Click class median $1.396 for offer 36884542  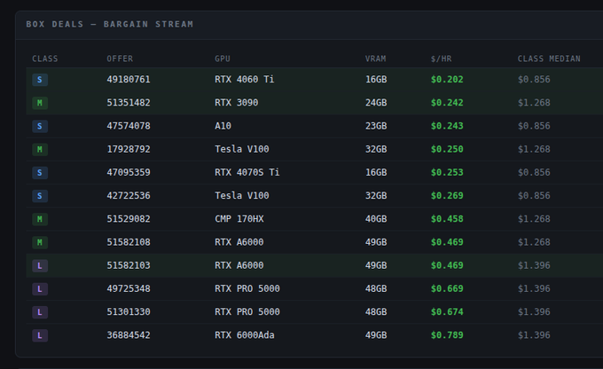click(x=534, y=335)
